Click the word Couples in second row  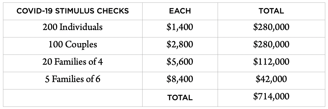point(81,45)
